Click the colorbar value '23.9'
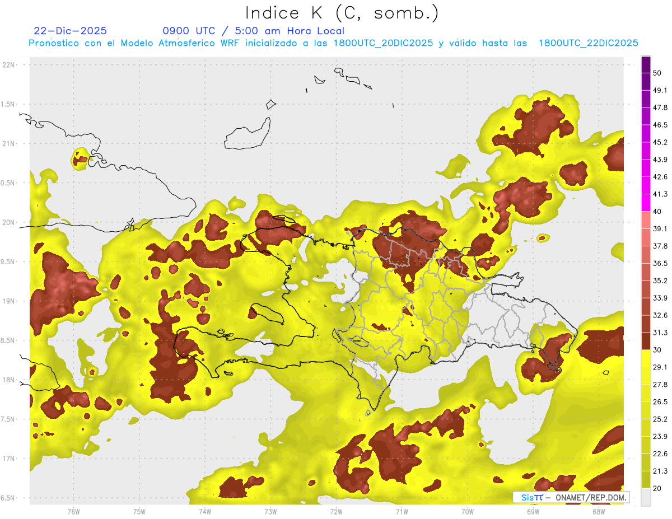The image size is (672, 519). click(x=660, y=437)
